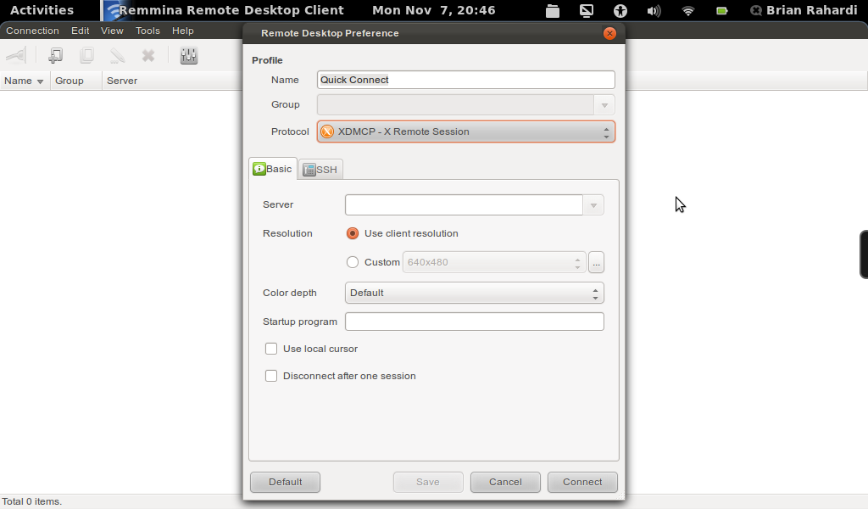Open the View menu

click(112, 31)
